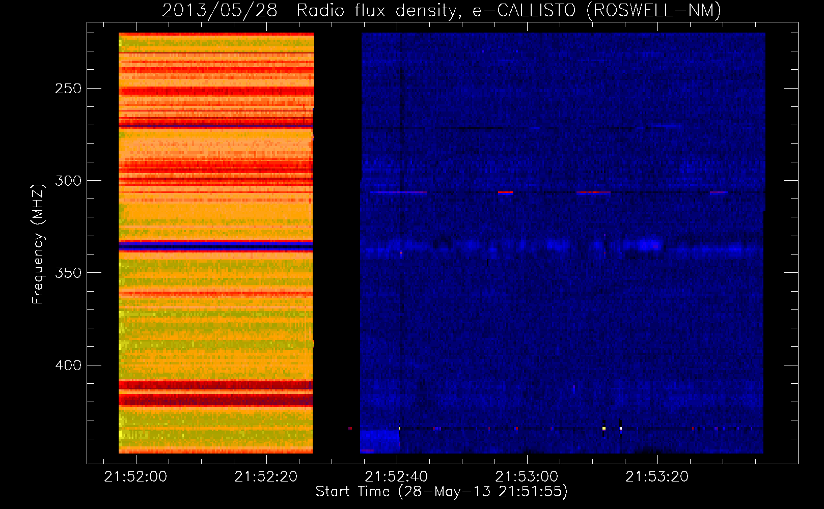Click the 21:53:00 time tick label
The width and height of the screenshot is (824, 509).
[527, 476]
